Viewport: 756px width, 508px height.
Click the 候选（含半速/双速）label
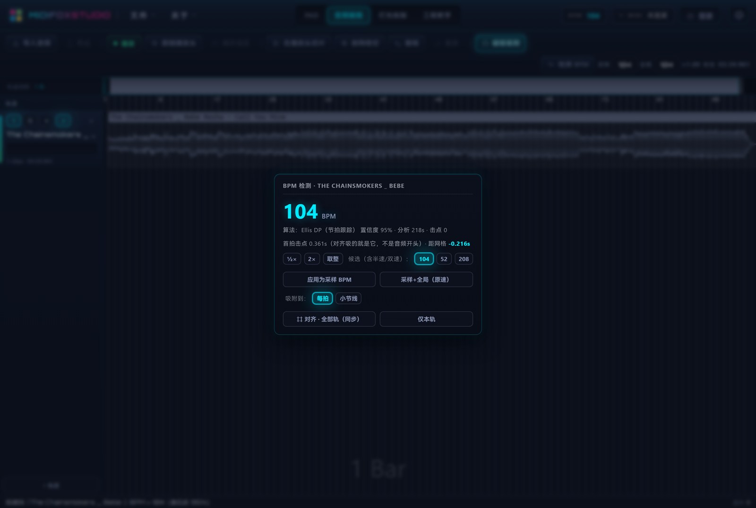[x=378, y=259]
